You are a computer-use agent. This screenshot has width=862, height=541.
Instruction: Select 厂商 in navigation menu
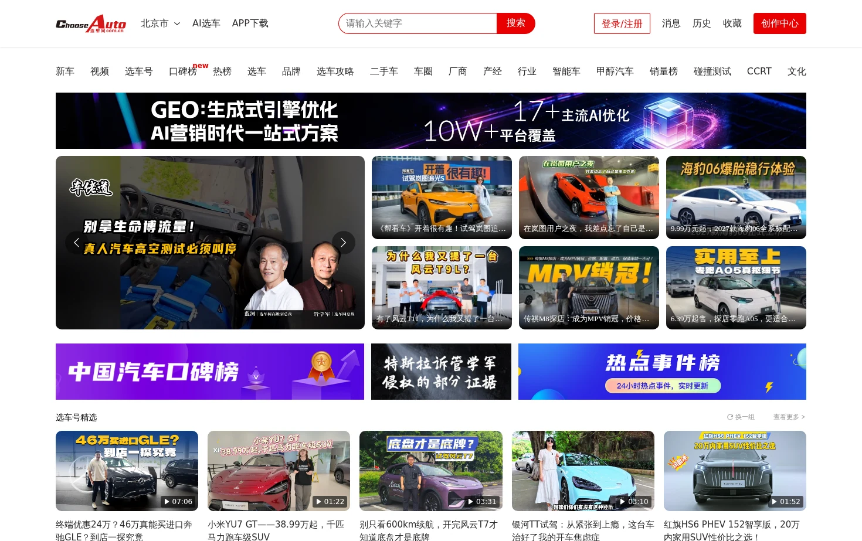(x=458, y=72)
